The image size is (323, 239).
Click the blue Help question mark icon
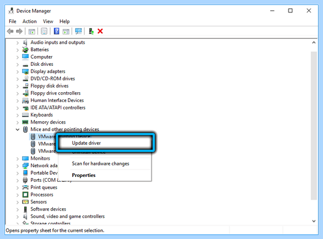(57, 31)
